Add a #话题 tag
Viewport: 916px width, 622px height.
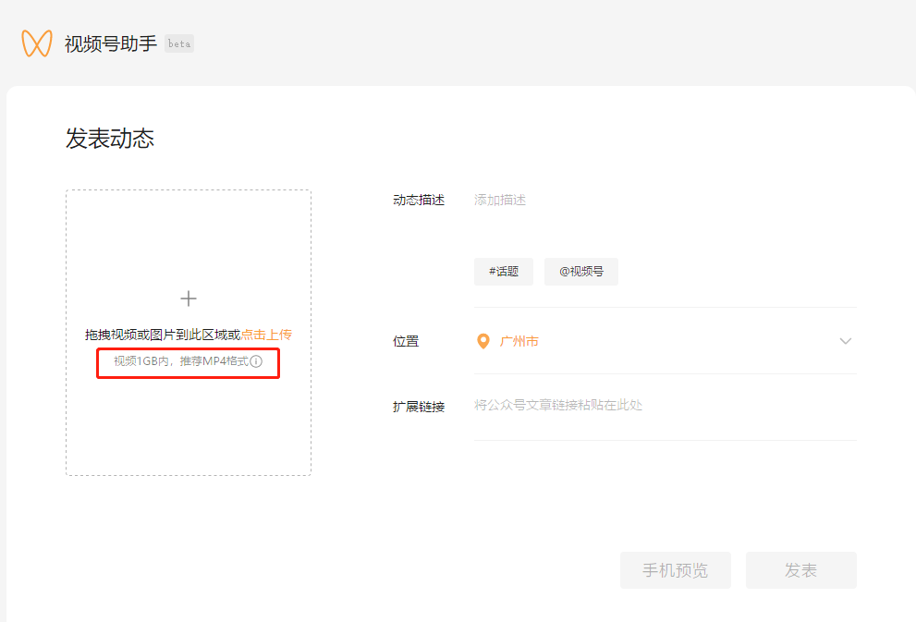[504, 272]
